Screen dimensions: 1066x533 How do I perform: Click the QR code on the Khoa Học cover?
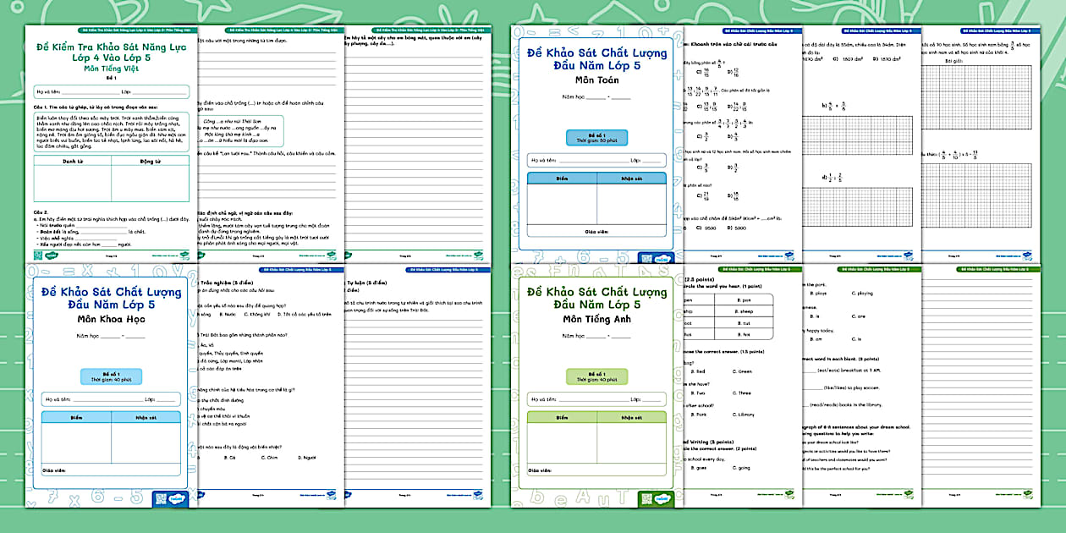[x=162, y=498]
